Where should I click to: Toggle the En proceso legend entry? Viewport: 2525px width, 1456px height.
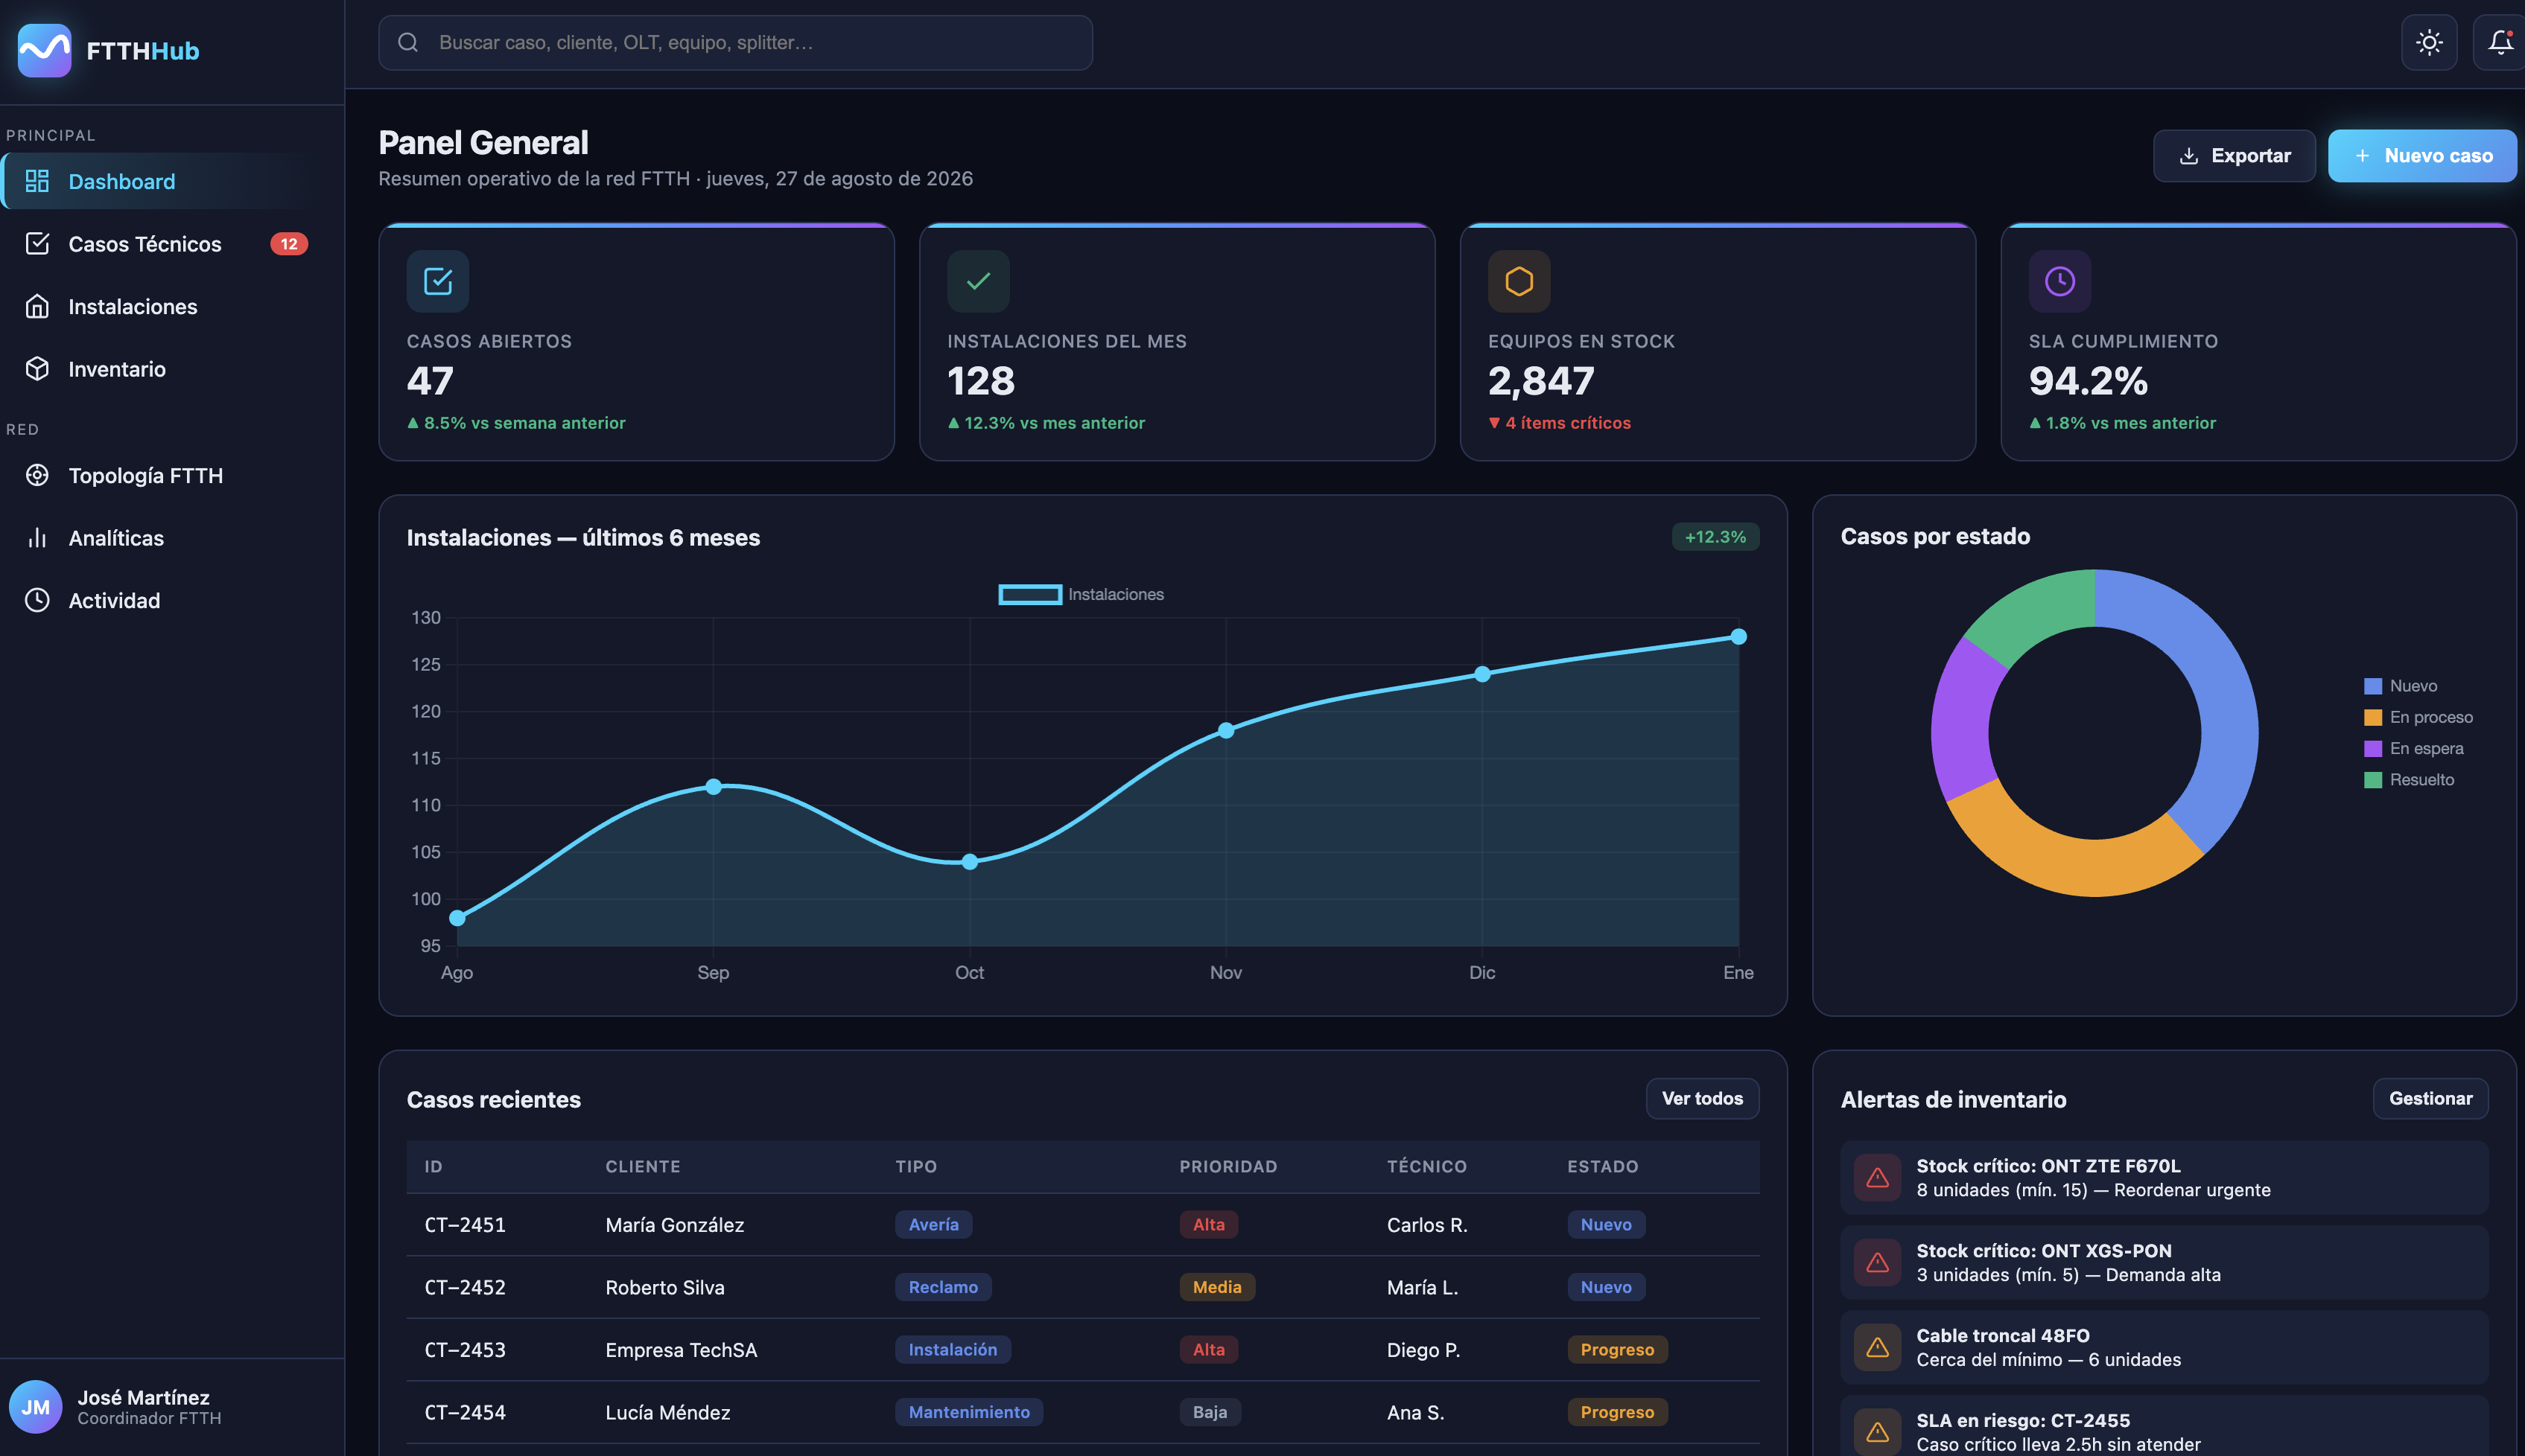coord(2418,717)
